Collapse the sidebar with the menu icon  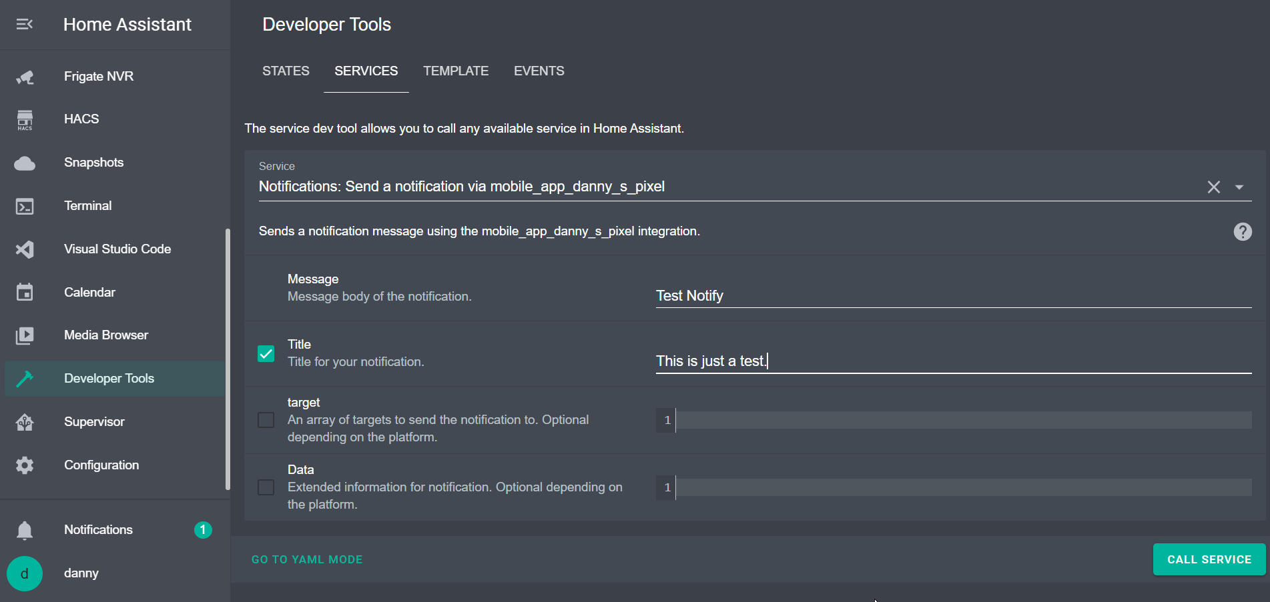click(25, 25)
